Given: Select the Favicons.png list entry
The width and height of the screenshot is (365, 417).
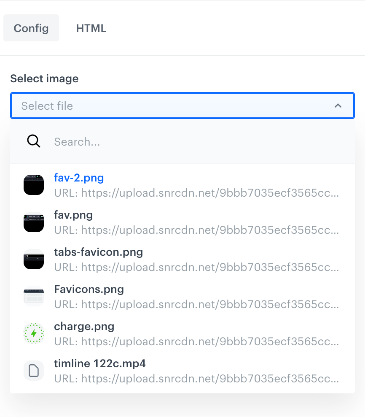Looking at the screenshot, I should (89, 289).
